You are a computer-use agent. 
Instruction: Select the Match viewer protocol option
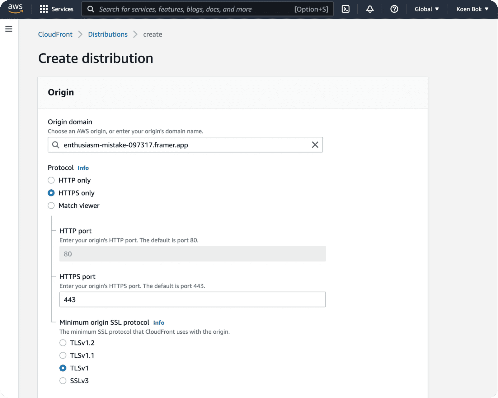pyautogui.click(x=51, y=206)
